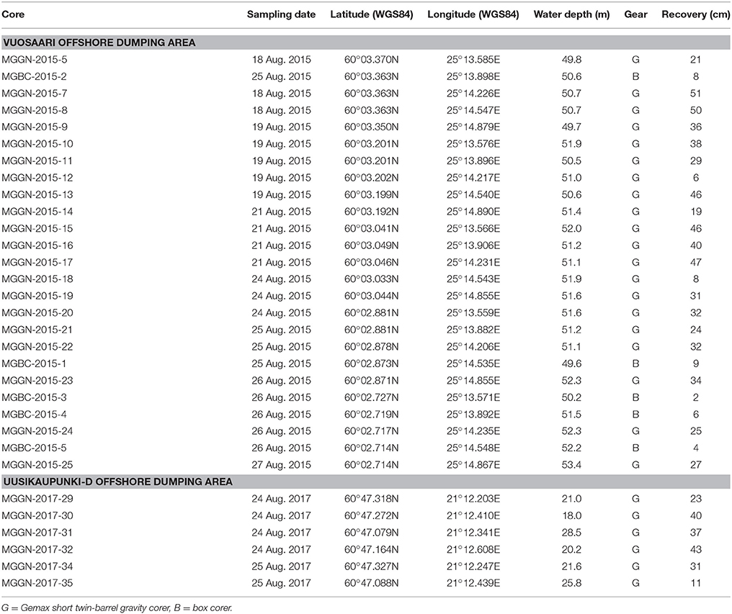Click water depth value 52.0
The width and height of the screenshot is (732, 614).
pyautogui.click(x=571, y=228)
